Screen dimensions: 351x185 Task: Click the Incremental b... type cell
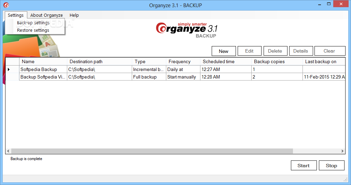149,69
